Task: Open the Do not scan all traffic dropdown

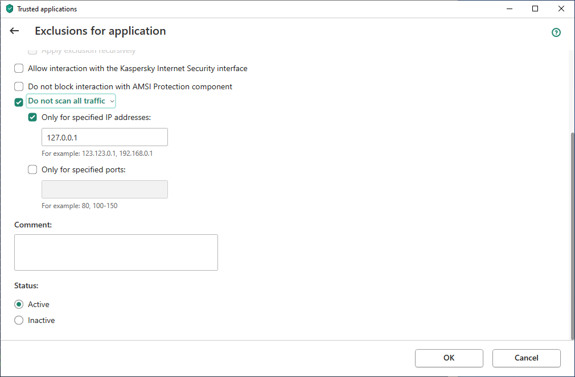Action: click(x=71, y=101)
